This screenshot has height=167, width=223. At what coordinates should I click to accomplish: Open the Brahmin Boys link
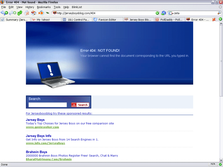37,152
